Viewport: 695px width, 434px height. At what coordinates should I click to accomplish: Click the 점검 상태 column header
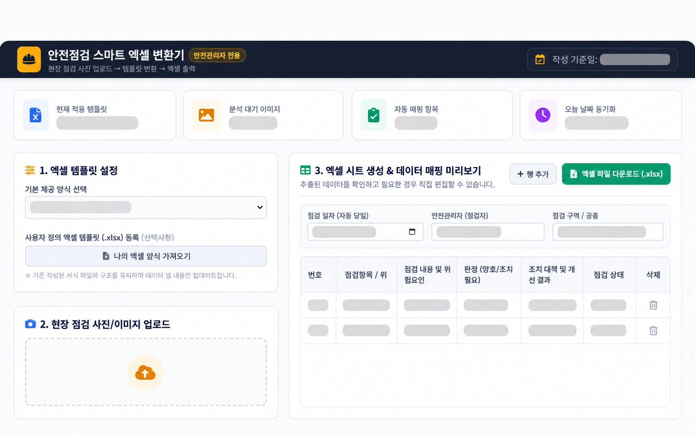pos(610,275)
